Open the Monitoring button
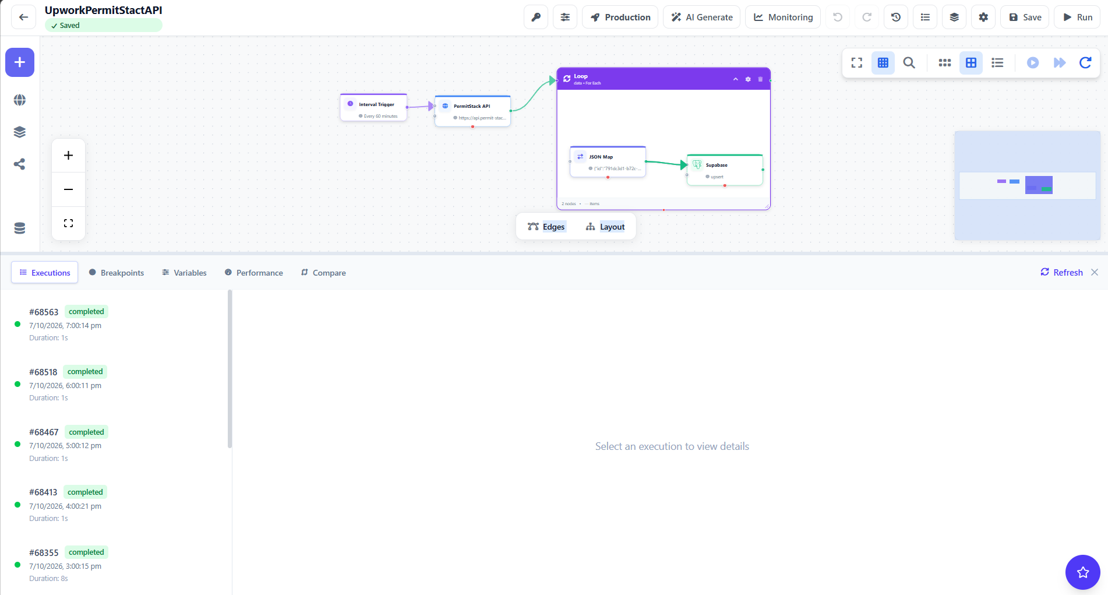The width and height of the screenshot is (1108, 595). 783,17
